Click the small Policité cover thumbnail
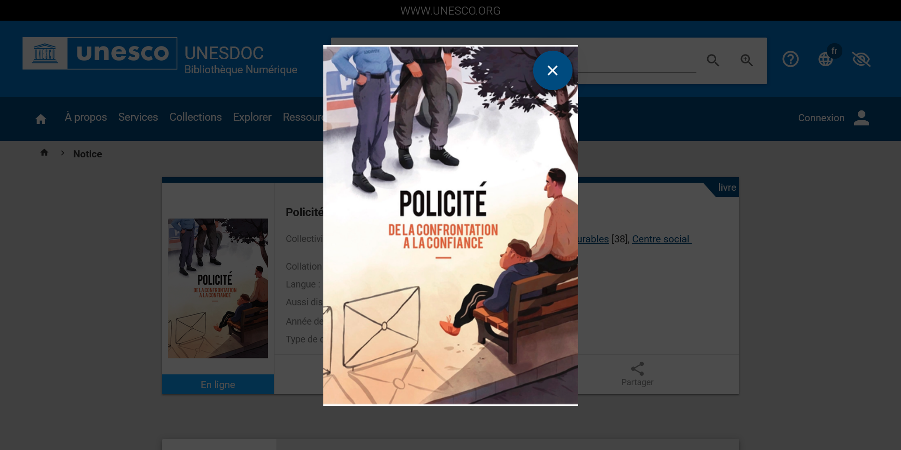This screenshot has height=450, width=901. (218, 288)
